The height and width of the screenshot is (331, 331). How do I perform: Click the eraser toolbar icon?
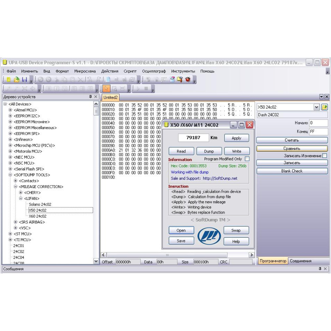[x=172, y=79]
